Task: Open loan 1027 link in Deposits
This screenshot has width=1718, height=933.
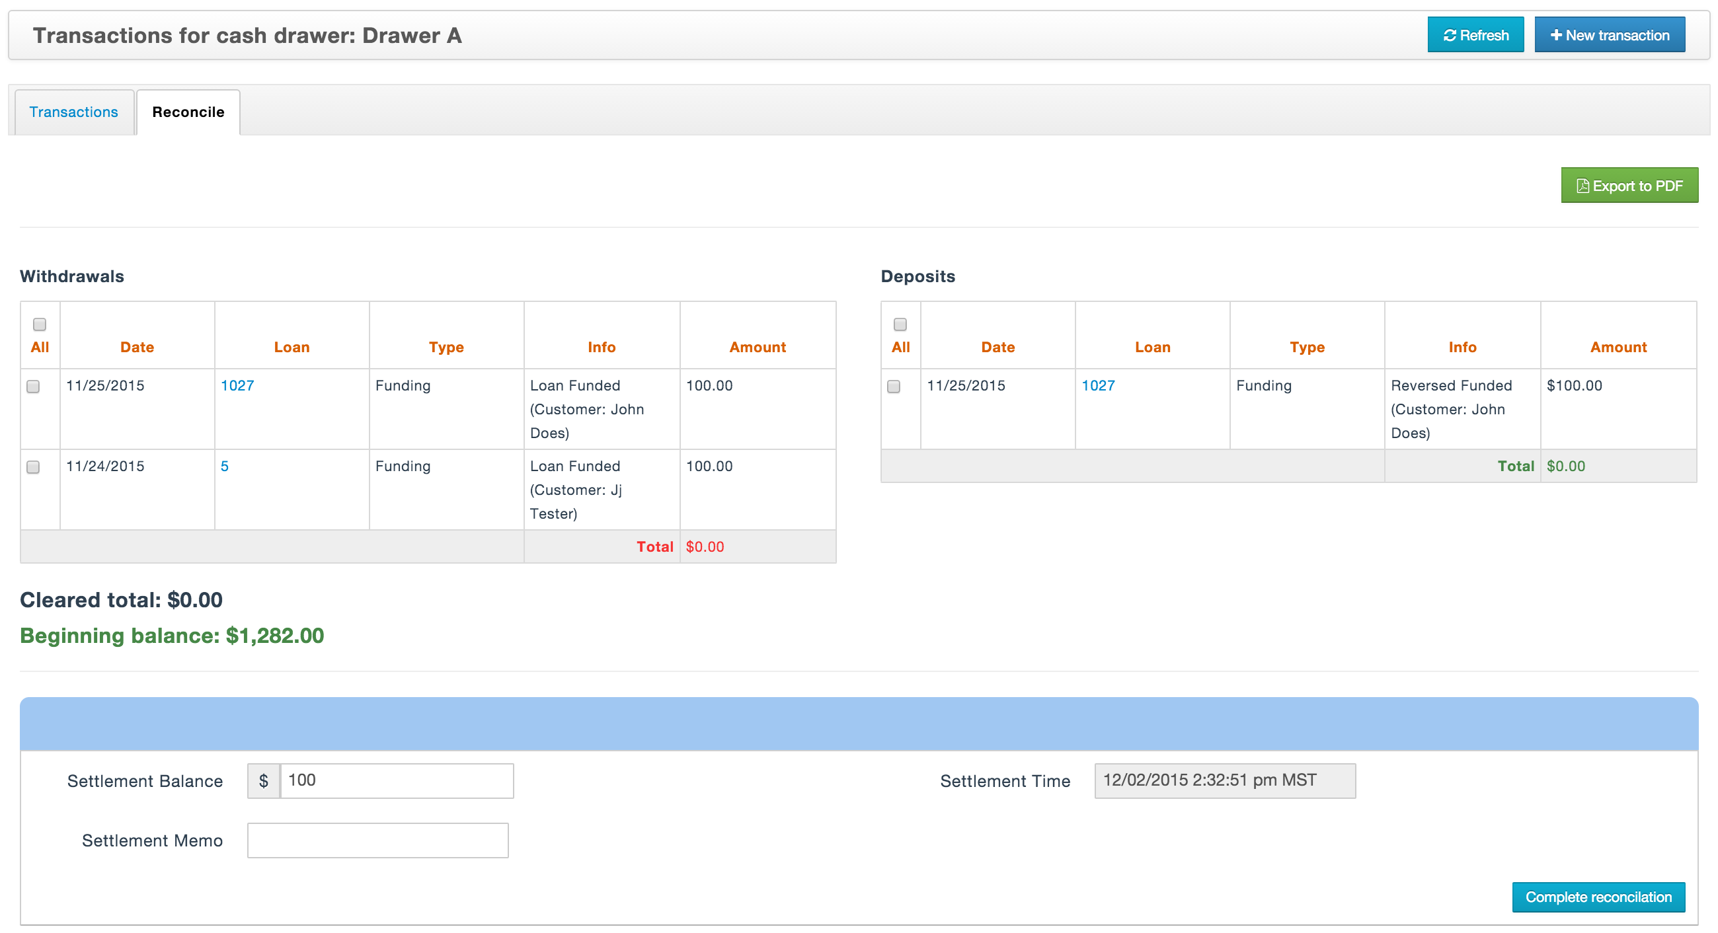Action: (1098, 385)
